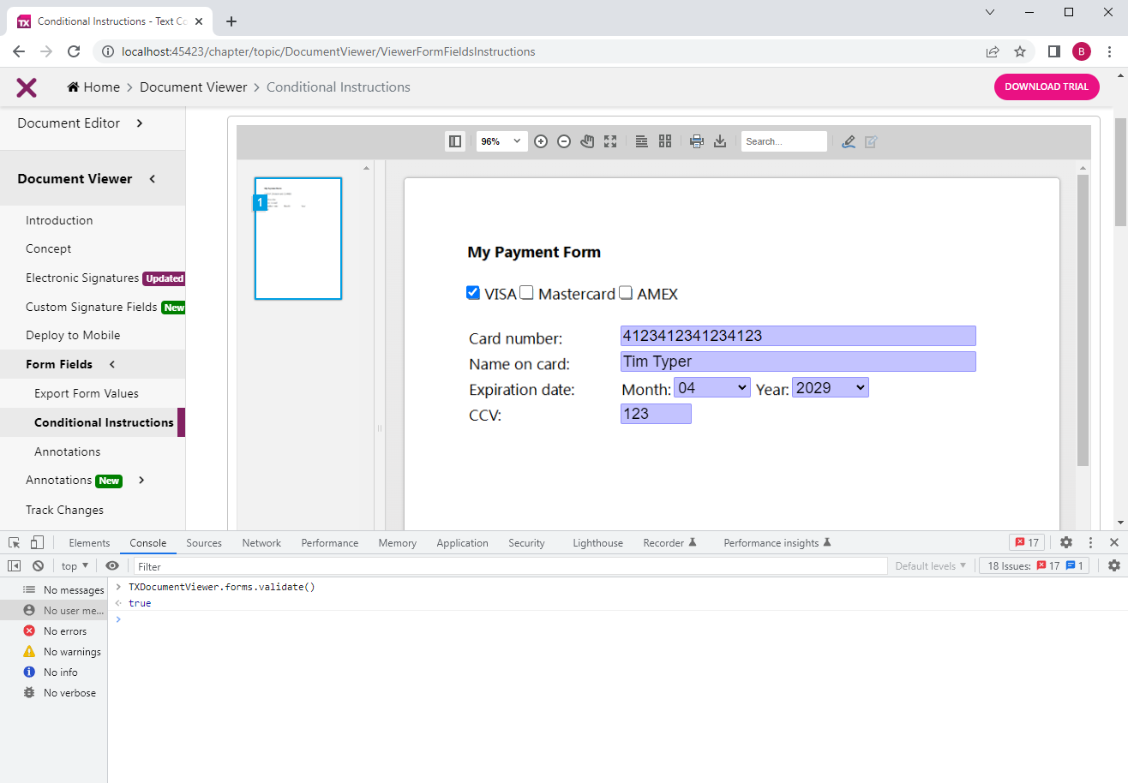1128x783 pixels.
Task: Hide the console sidebar icon
Action: tap(14, 565)
